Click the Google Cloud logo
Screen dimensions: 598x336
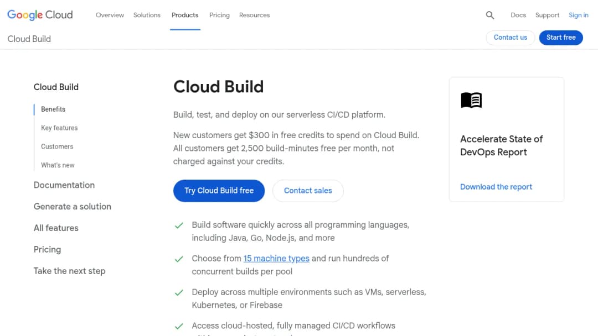(x=40, y=15)
